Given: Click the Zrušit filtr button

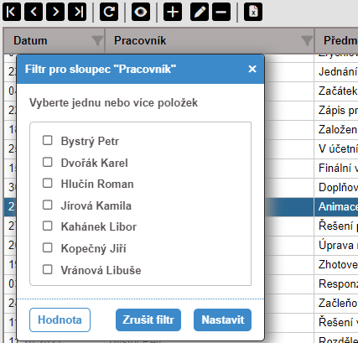Looking at the screenshot, I should coord(148,320).
